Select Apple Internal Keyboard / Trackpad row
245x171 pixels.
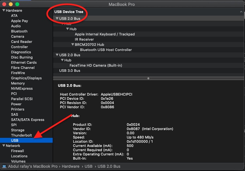point(148,34)
